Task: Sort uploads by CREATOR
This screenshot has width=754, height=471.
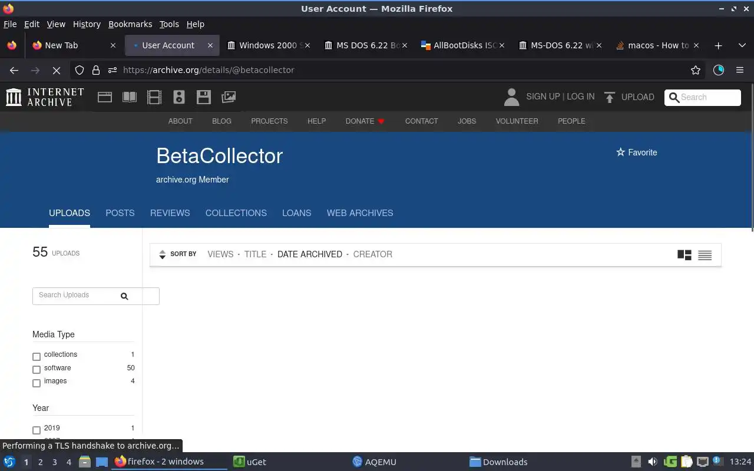Action: 372,254
